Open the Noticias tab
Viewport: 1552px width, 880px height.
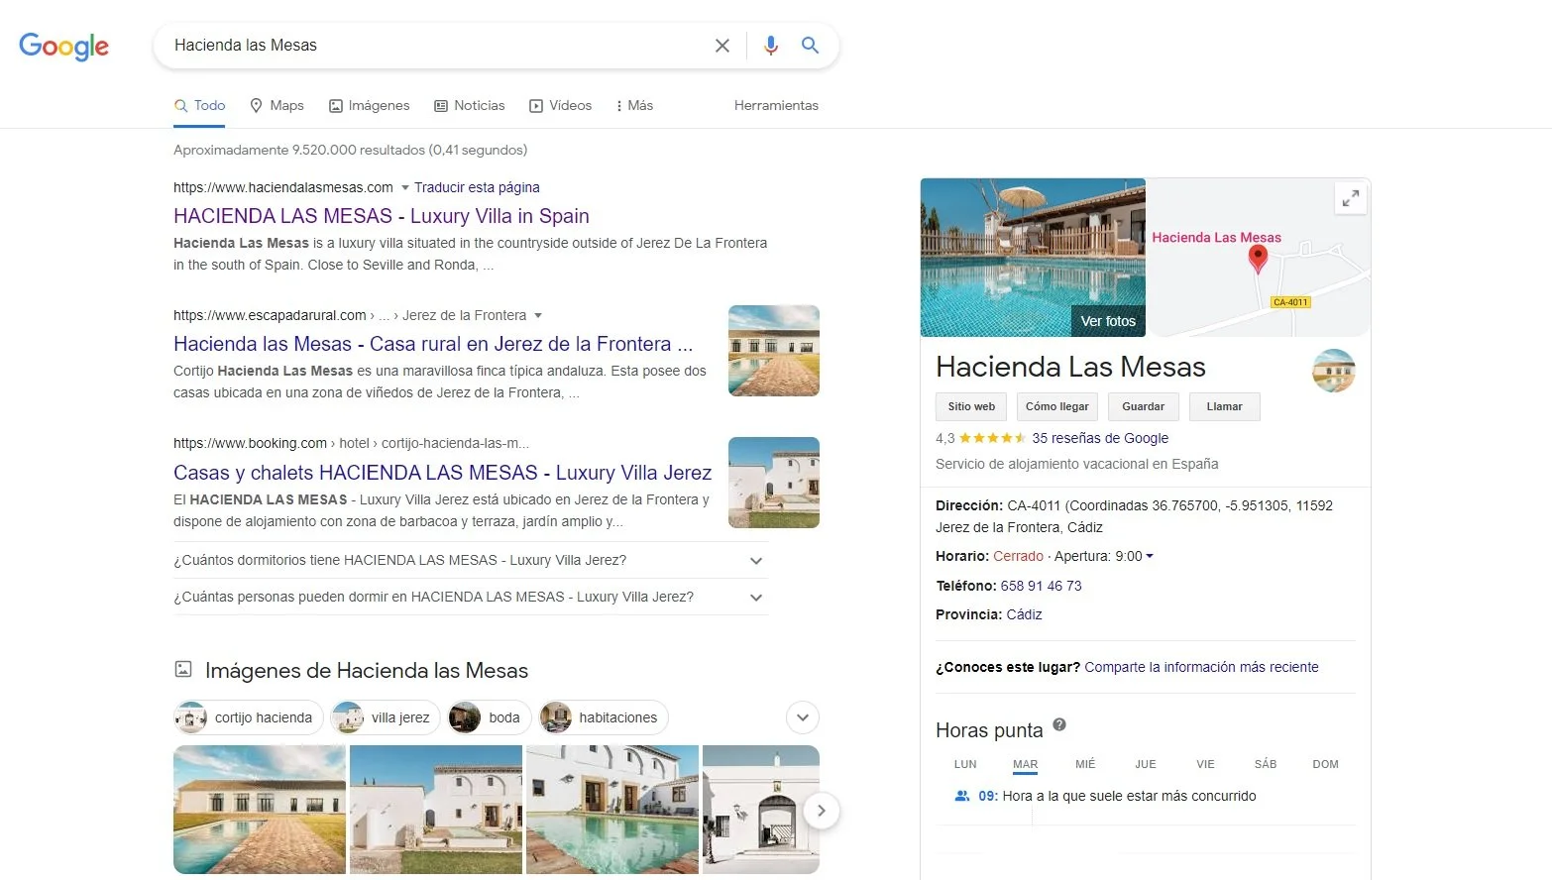tap(470, 105)
